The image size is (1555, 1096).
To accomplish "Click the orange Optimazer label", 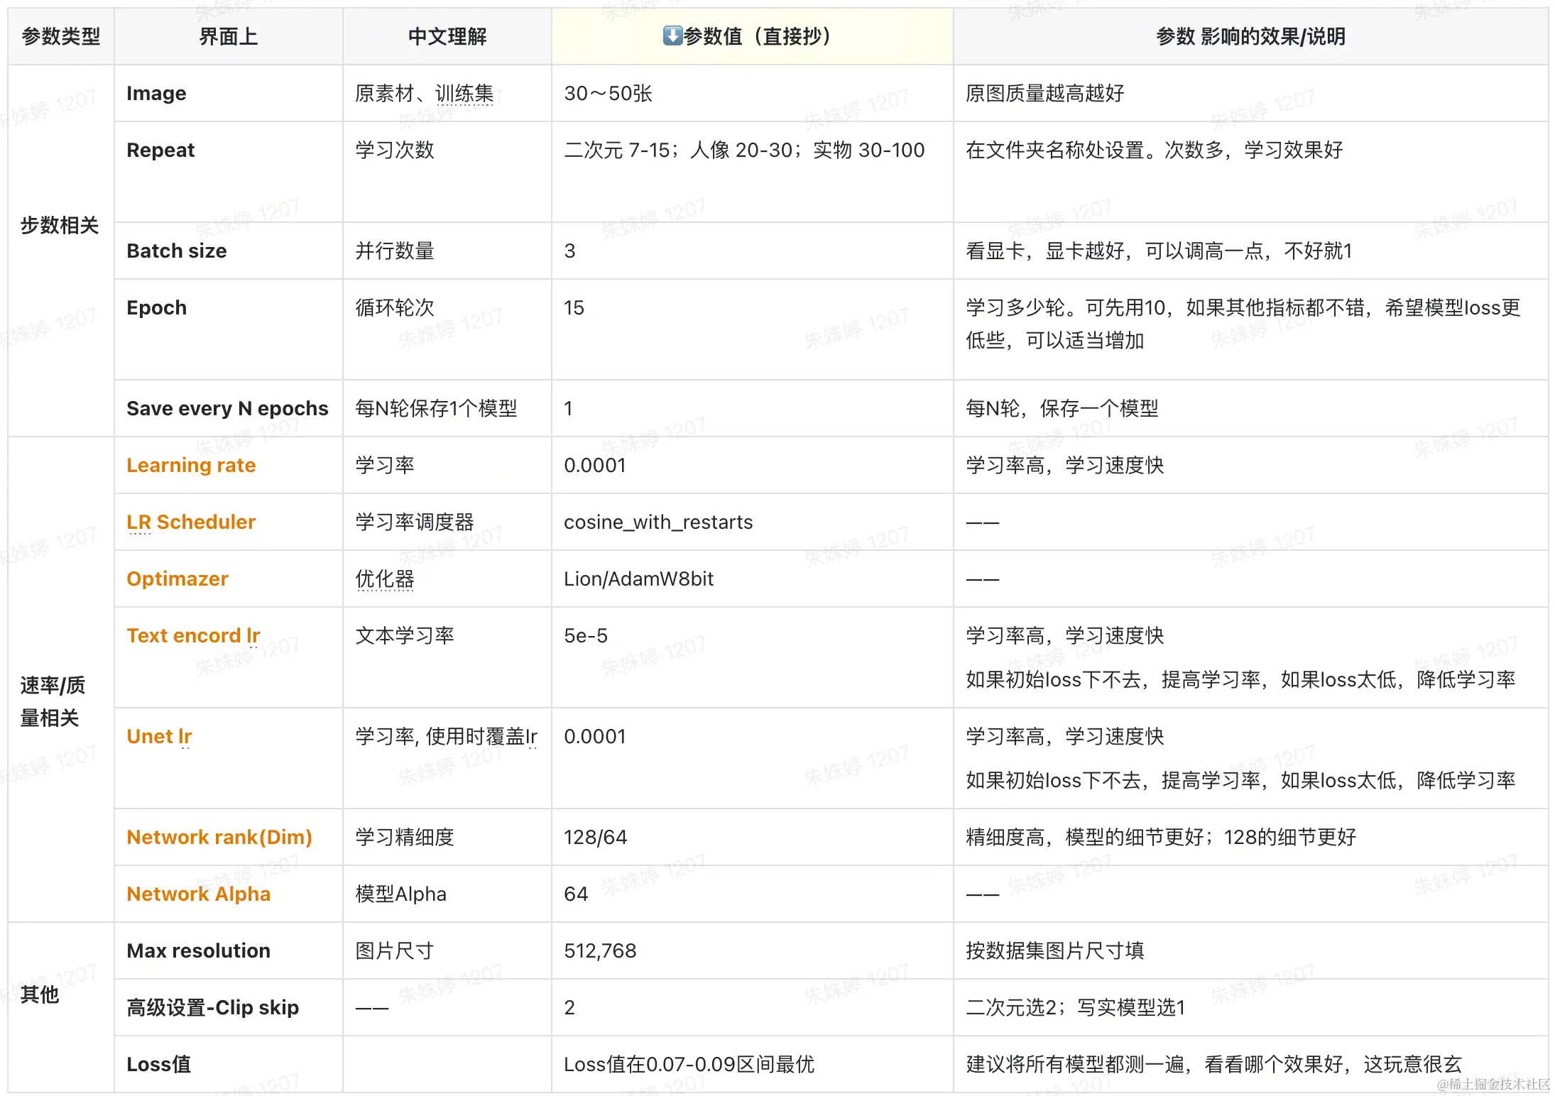I will [178, 579].
